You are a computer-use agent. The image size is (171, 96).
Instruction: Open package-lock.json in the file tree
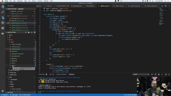(x=17, y=54)
